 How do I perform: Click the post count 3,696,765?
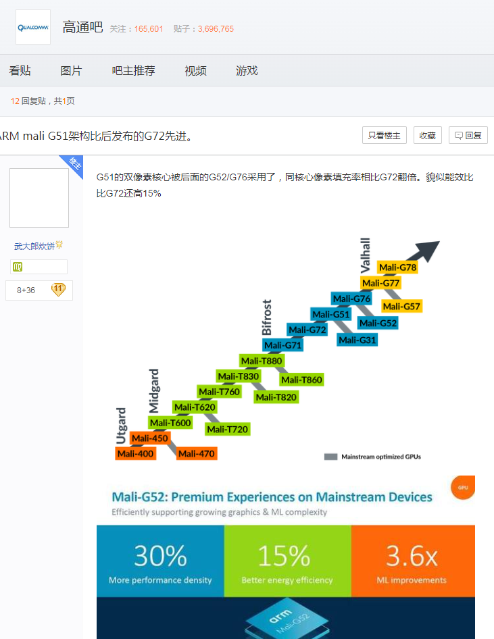(216, 29)
